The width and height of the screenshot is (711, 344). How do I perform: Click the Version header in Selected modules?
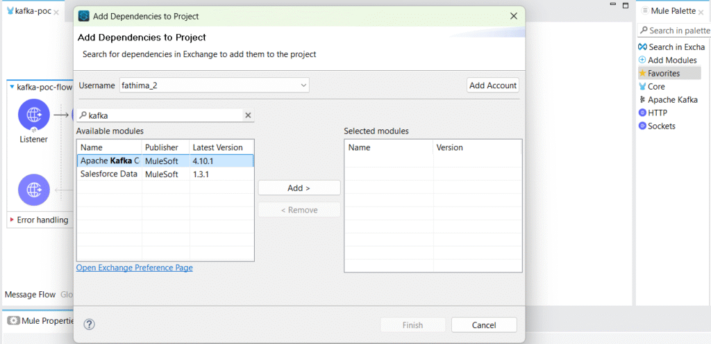coord(477,147)
